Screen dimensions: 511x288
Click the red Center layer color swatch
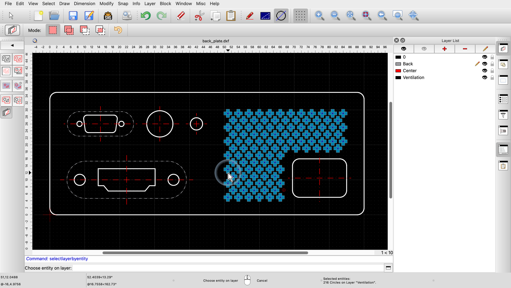[398, 71]
